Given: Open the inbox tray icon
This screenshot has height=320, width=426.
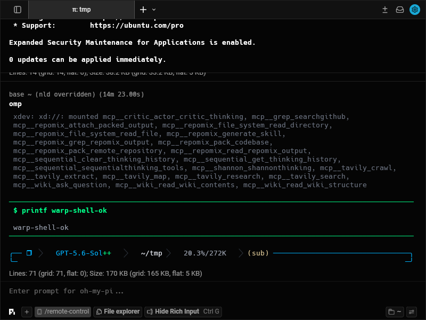Looking at the screenshot, I should coord(400,10).
